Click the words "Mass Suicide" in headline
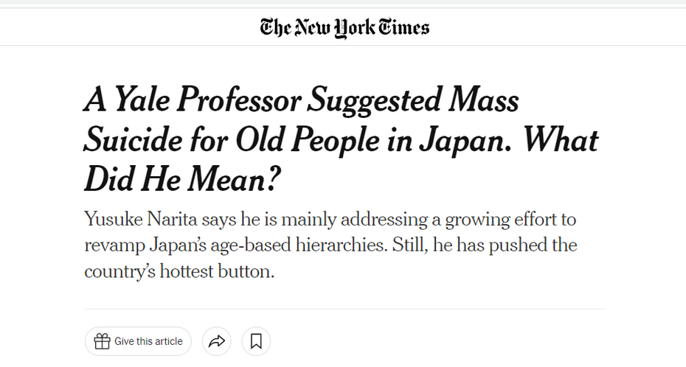This screenshot has height=367, width=686. [472, 99]
